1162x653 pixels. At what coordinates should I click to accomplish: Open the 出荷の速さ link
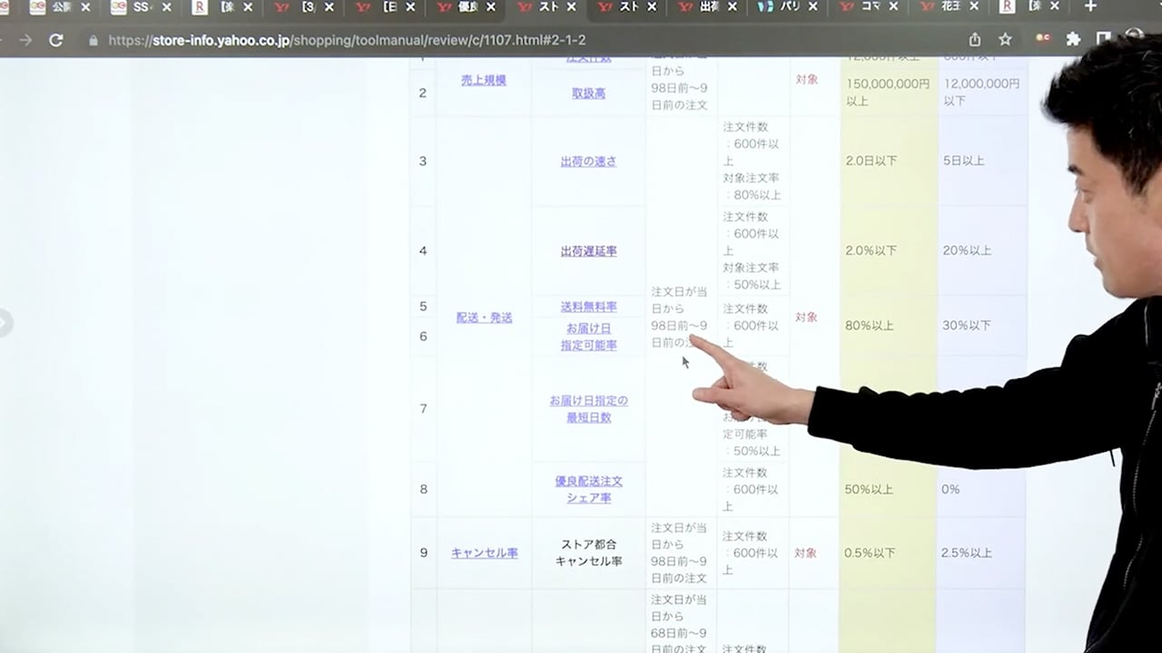pos(588,161)
